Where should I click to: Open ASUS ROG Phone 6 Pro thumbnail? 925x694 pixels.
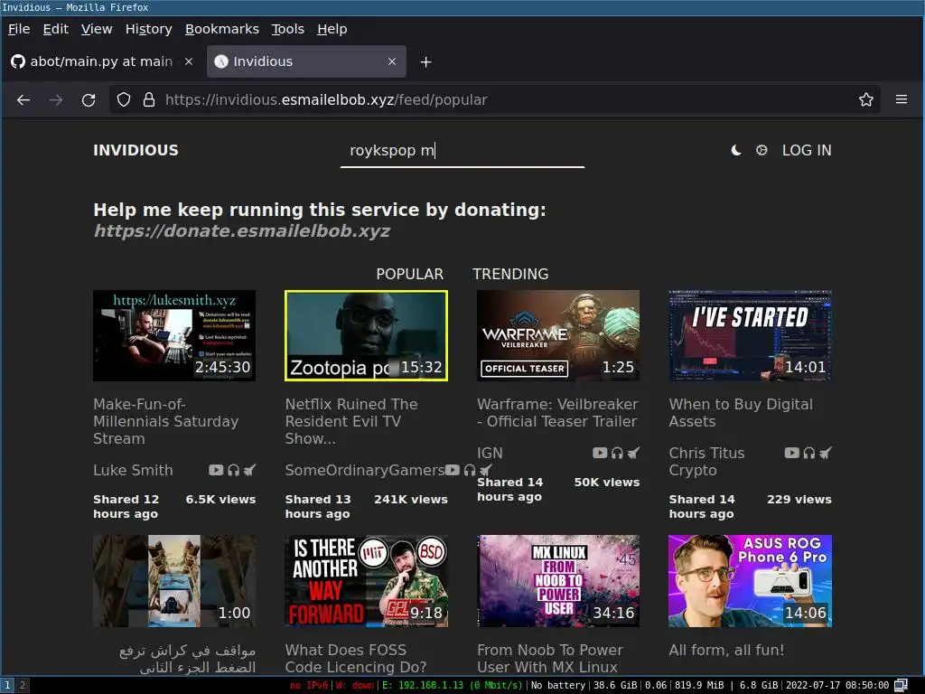[751, 581]
